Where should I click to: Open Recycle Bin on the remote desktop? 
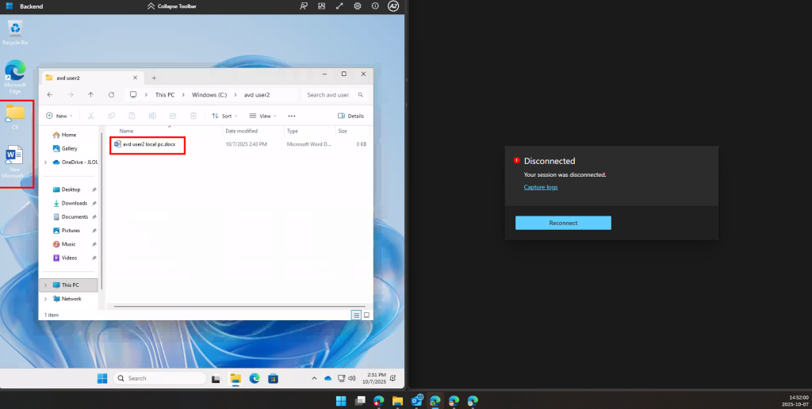click(x=15, y=32)
